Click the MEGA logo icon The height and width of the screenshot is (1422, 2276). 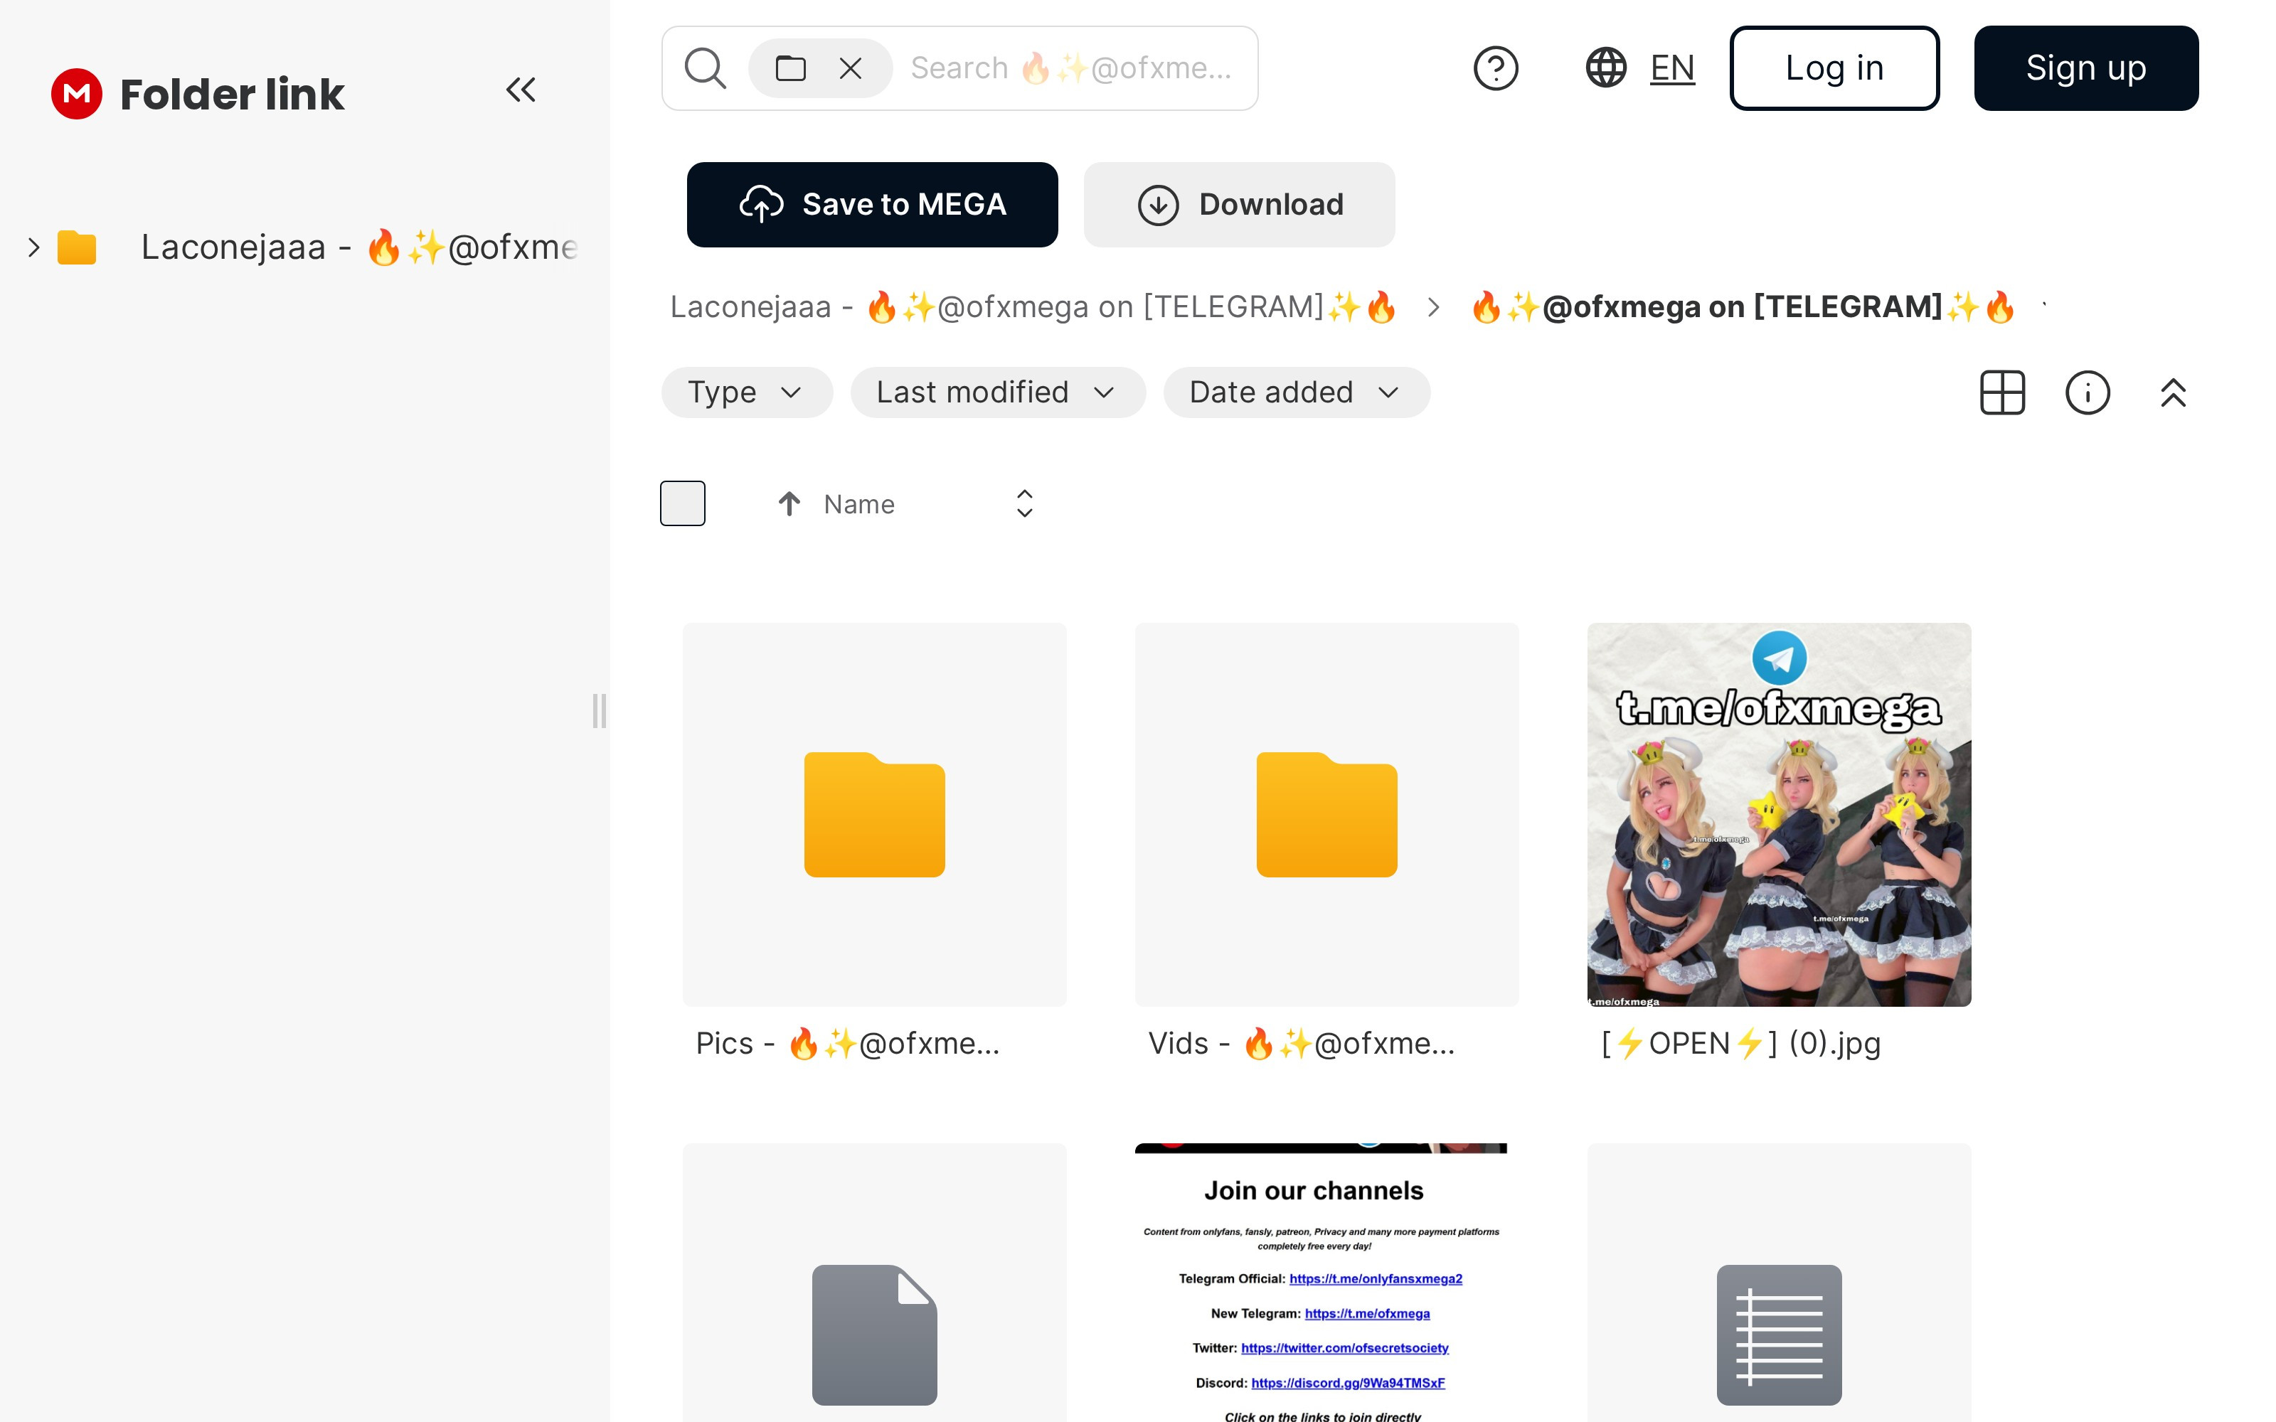[x=76, y=93]
